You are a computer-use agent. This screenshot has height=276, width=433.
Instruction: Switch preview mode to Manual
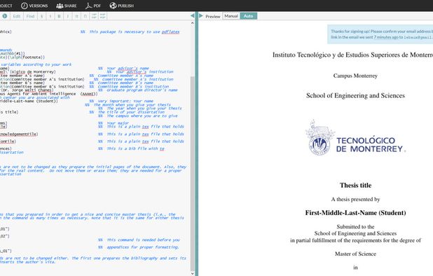coord(231,16)
